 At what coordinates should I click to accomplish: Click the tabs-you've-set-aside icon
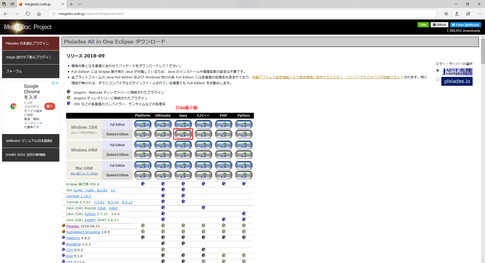tap(4, 4)
